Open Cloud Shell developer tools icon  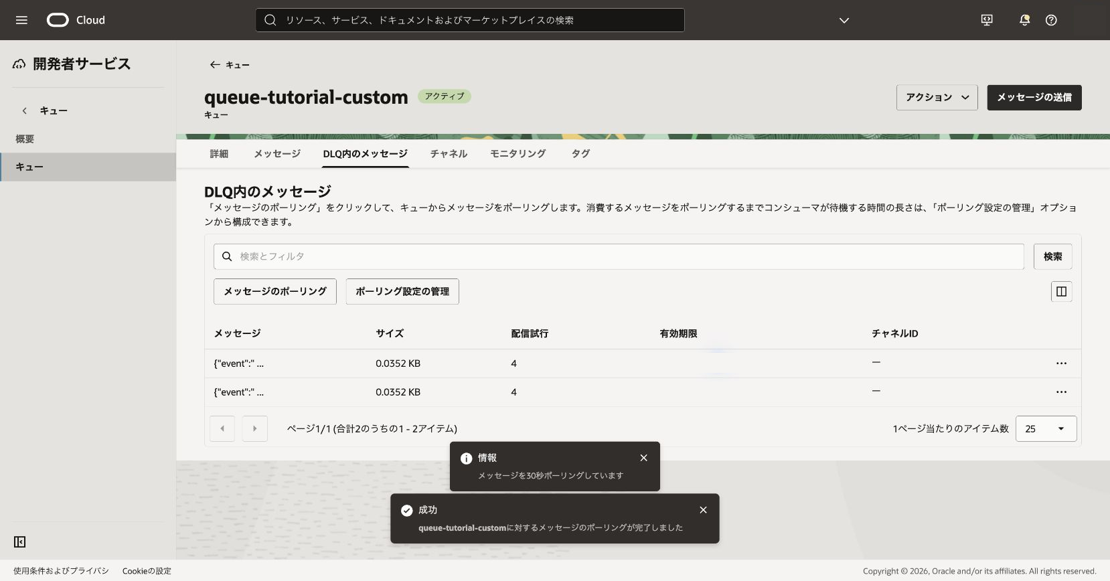[987, 20]
